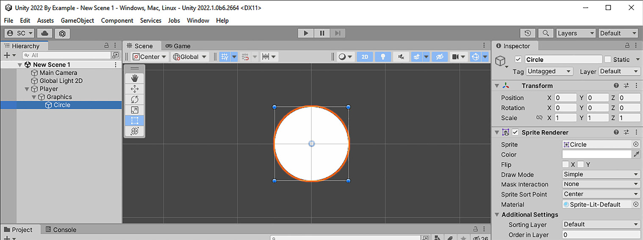The height and width of the screenshot is (240, 643).
Task: Click the Position X input field
Action: tap(565, 98)
